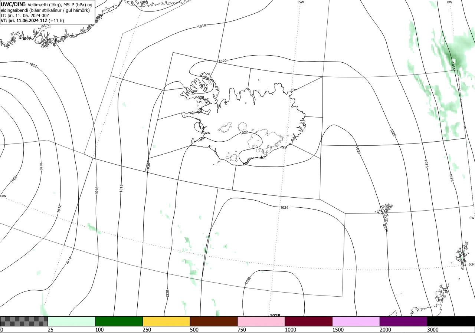This screenshot has width=475, height=333.
Task: Select the "IT: þri. 11. 06. 2024 00Z" line
Action: pos(24,16)
